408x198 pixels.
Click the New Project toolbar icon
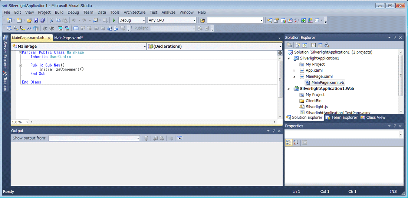click(x=9, y=20)
